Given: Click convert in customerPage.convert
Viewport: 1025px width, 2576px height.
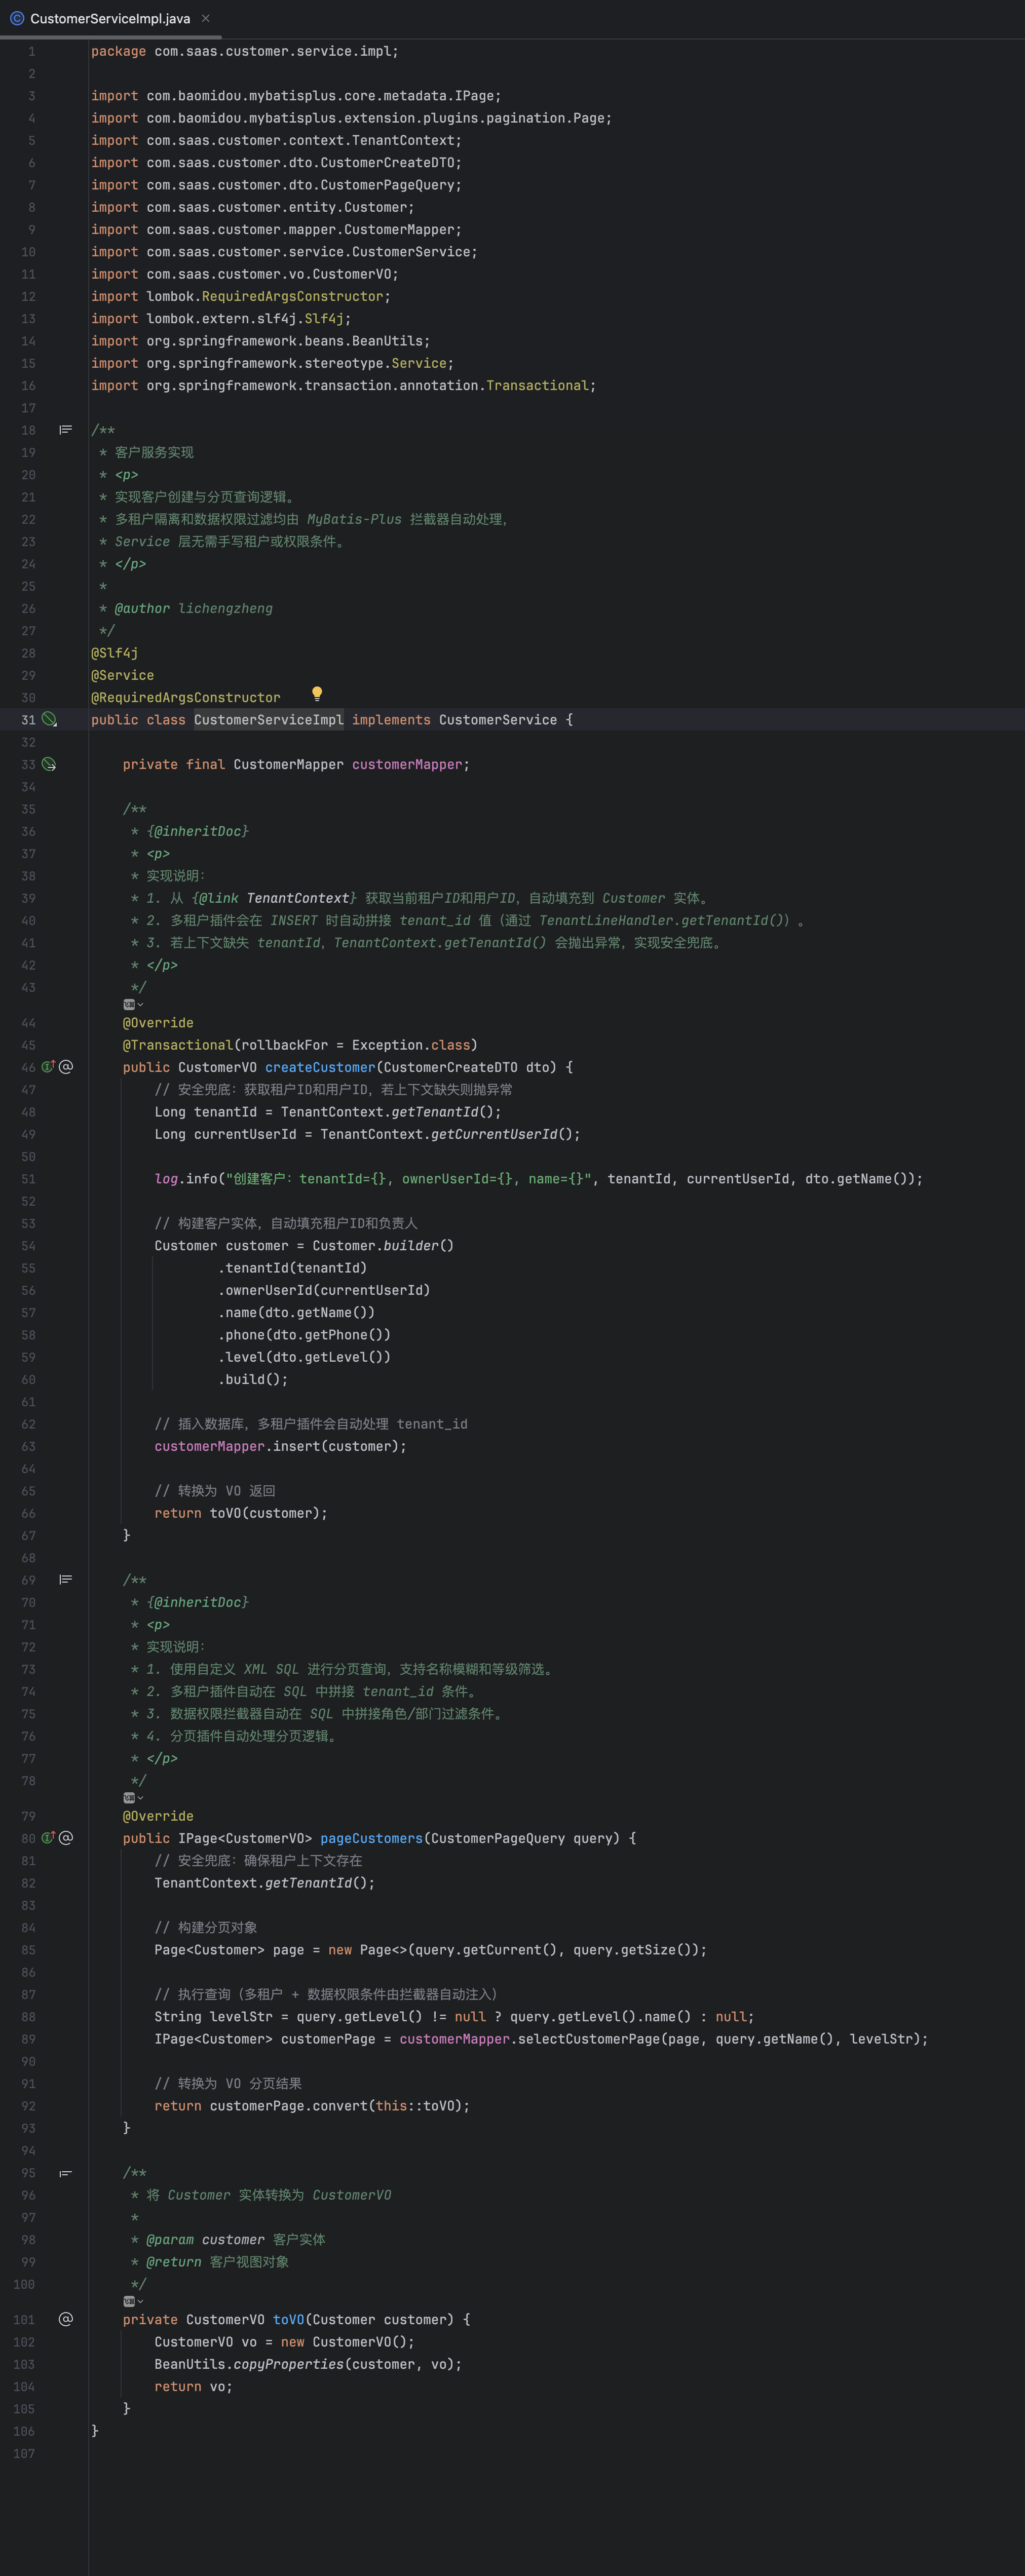Looking at the screenshot, I should (339, 2106).
